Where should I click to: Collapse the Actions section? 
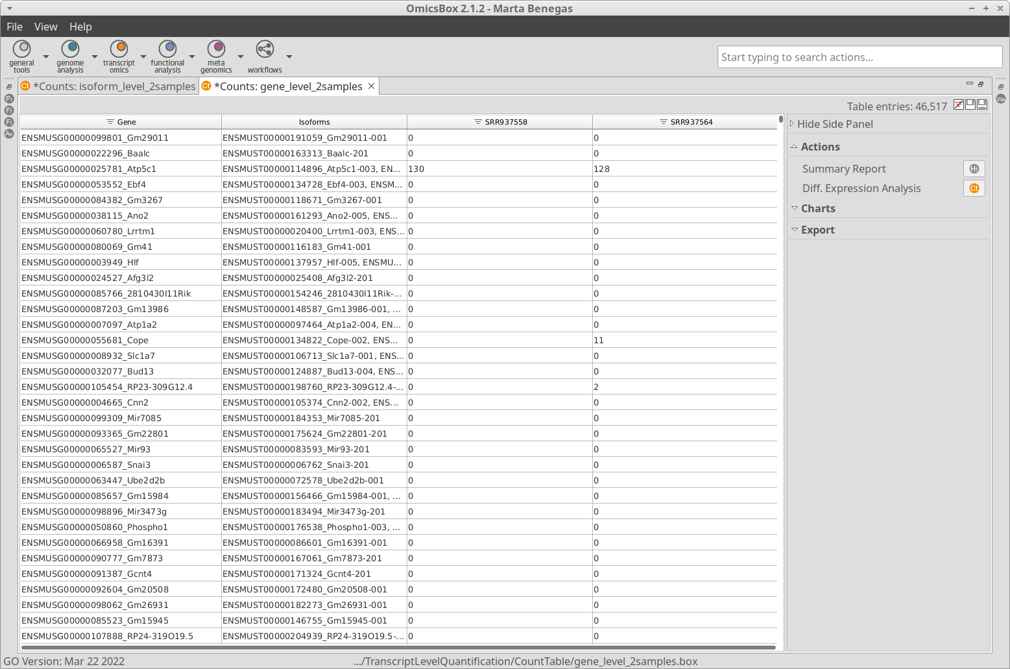click(x=794, y=147)
